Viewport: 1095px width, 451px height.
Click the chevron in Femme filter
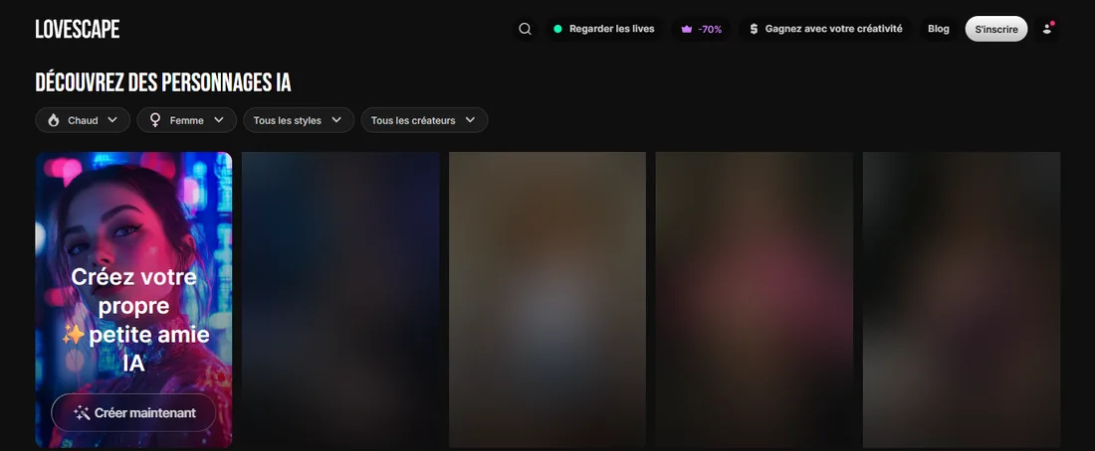click(x=219, y=120)
